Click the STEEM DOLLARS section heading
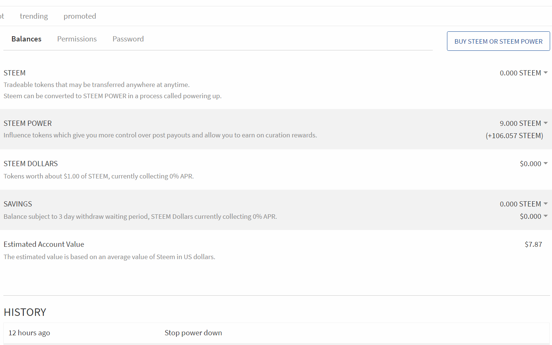Viewport: 552px width, 345px height. (31, 164)
